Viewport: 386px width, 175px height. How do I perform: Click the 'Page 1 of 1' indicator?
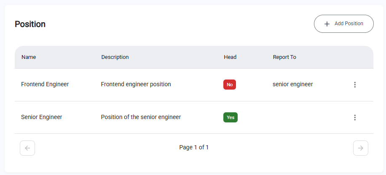[x=194, y=147]
